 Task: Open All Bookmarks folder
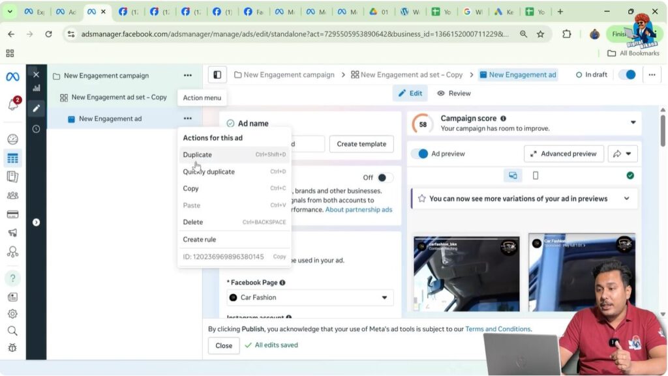pos(633,53)
